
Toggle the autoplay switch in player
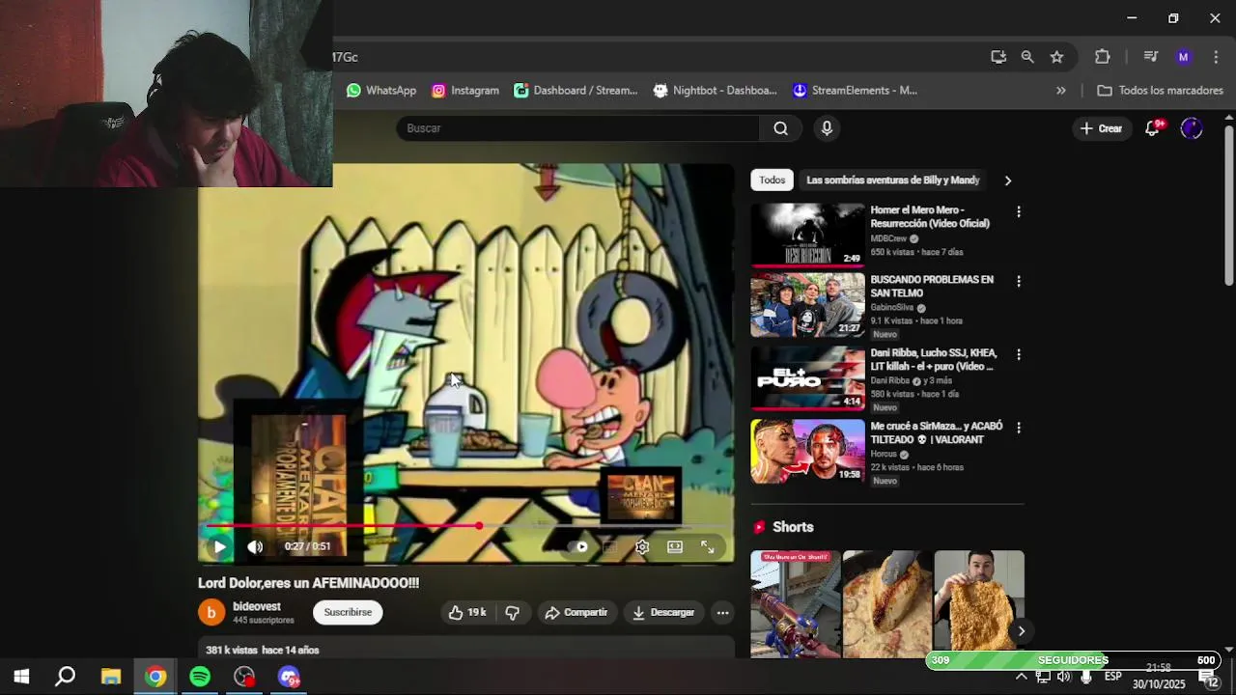click(578, 546)
